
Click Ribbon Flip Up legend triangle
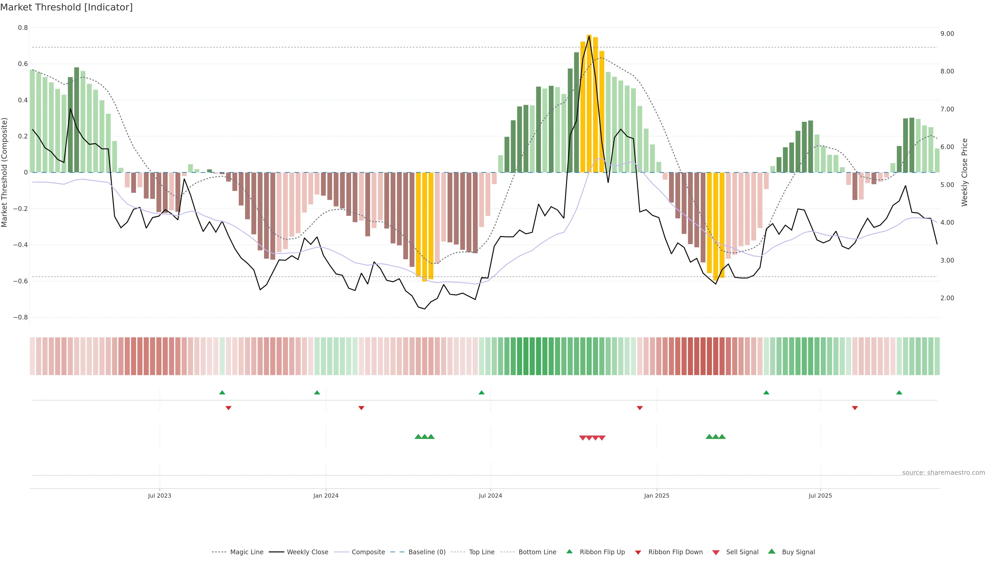[569, 551]
